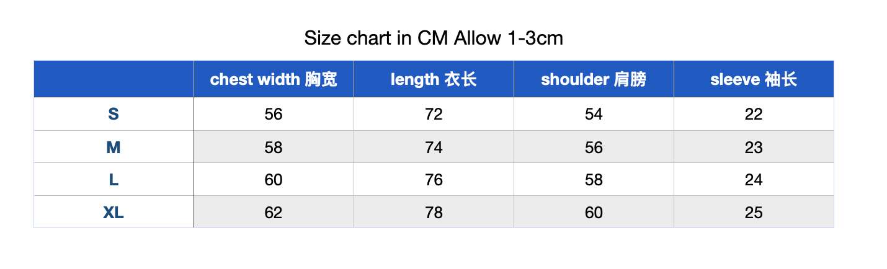Select shoulder value 58 in L row
The image size is (887, 269).
594,180
